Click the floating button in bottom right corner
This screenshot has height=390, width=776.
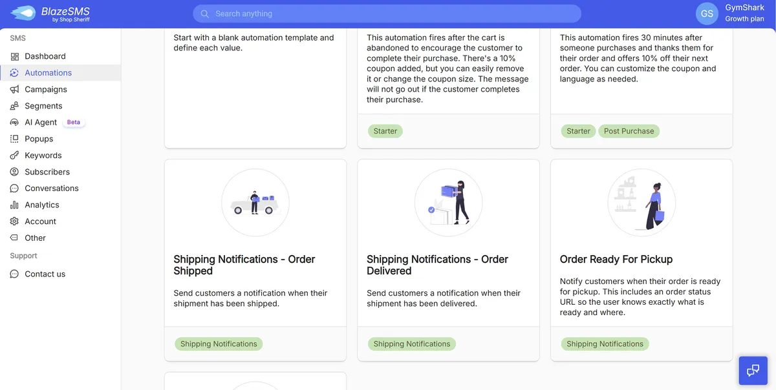[x=752, y=370]
